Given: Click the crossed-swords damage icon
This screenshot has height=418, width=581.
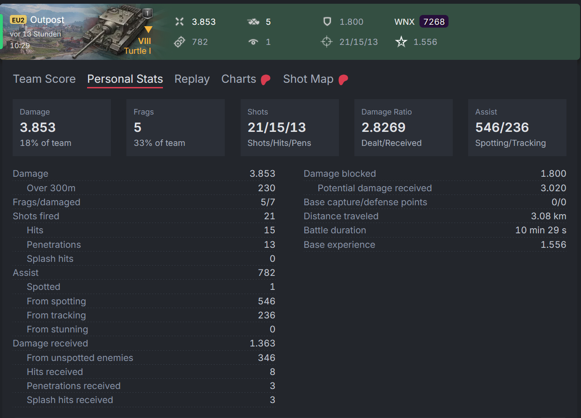Looking at the screenshot, I should click(179, 22).
